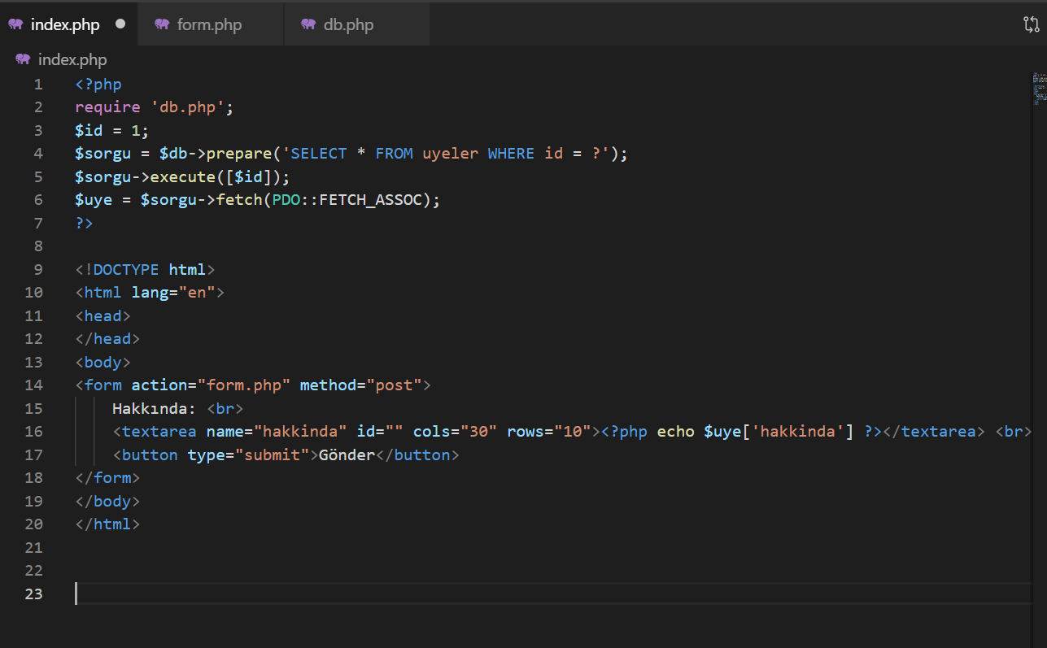Click the 'Hakkında:' label text
The width and height of the screenshot is (1047, 648).
[x=155, y=408]
